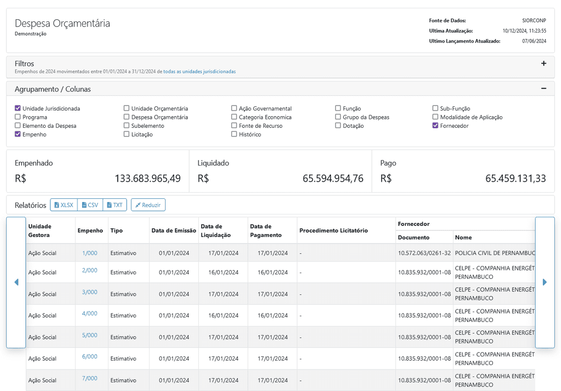Viewport: 561px width, 391px height.
Task: Enable Elemento da Despesa checkbox
Action: tap(18, 125)
